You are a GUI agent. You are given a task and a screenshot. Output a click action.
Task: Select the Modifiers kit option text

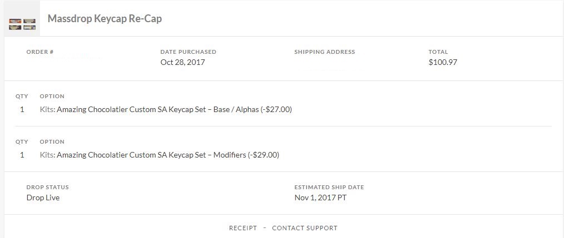[x=159, y=155]
